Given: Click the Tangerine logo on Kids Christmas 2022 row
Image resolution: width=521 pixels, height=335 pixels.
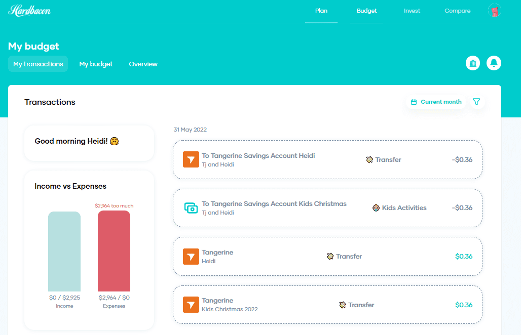Looking at the screenshot, I should (x=191, y=305).
